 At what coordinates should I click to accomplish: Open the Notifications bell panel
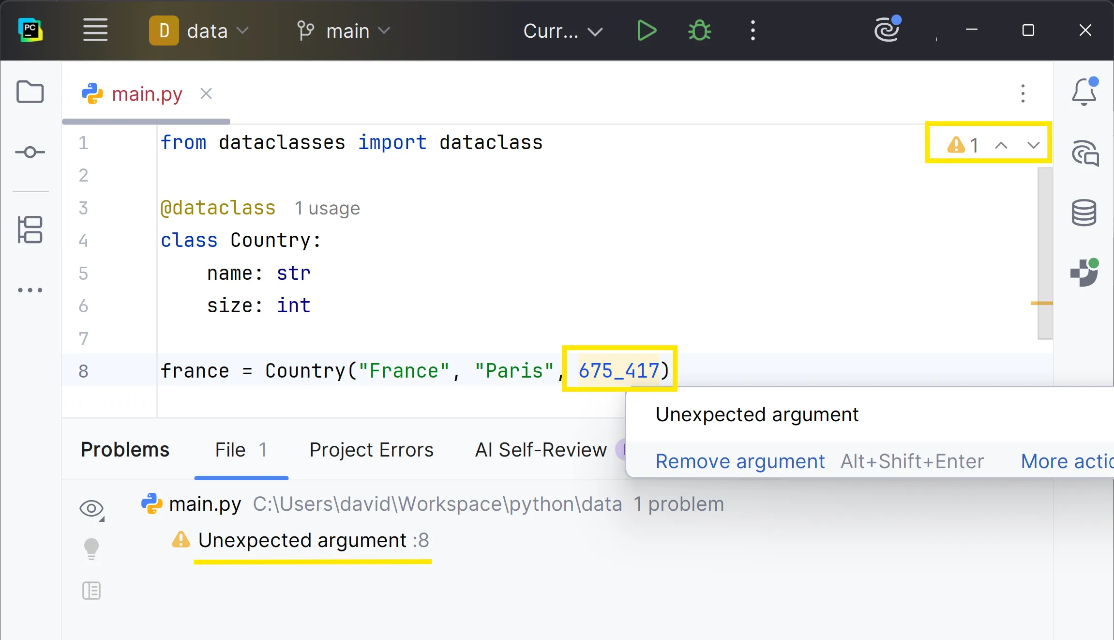pos(1084,92)
